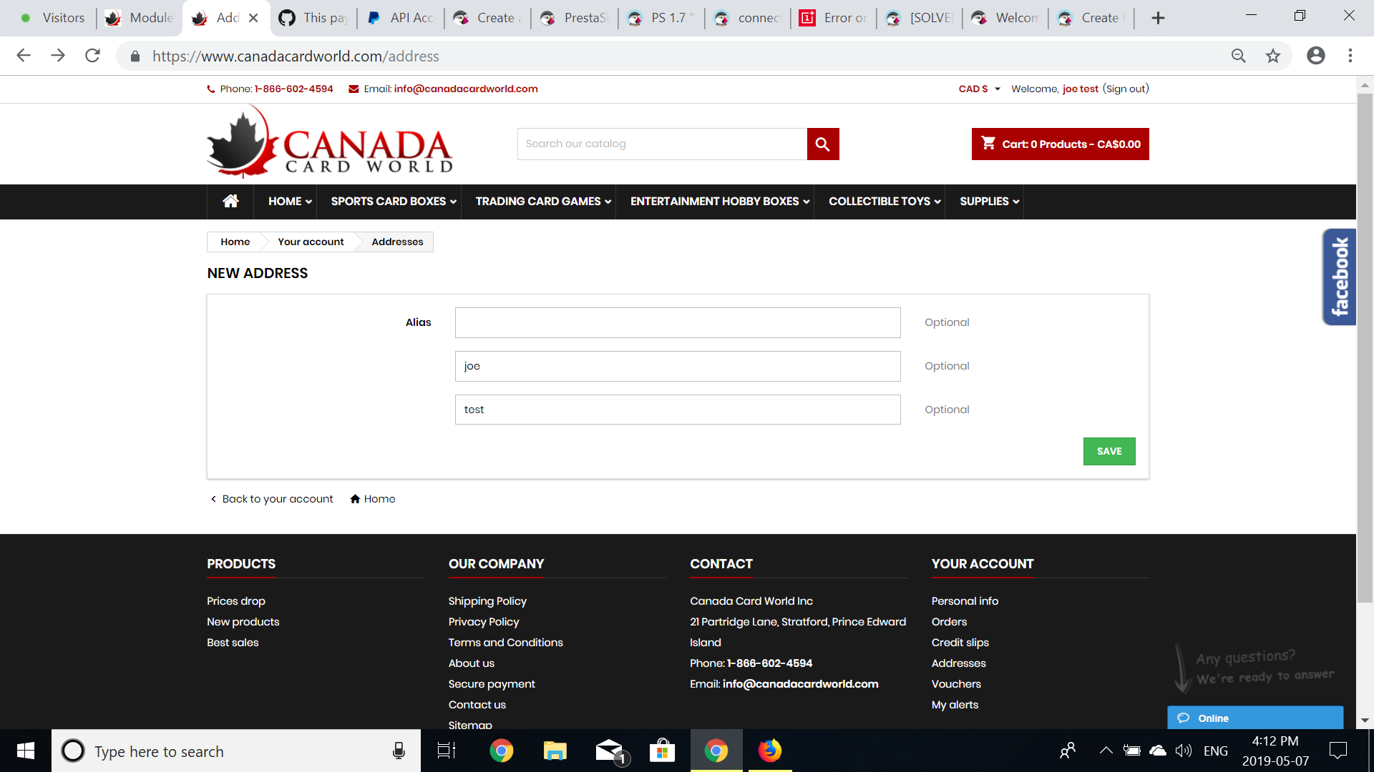Image resolution: width=1374 pixels, height=772 pixels.
Task: Expand the Sports Card Boxes menu
Action: [x=393, y=202]
